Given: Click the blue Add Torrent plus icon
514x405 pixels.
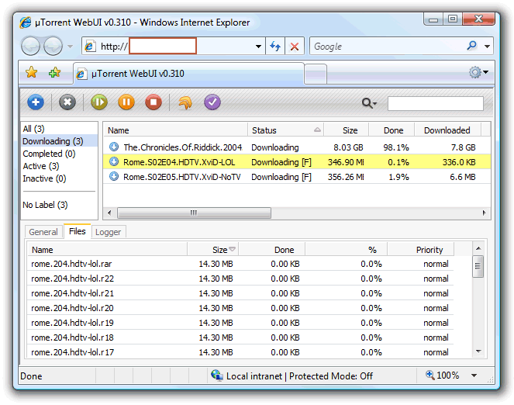Looking at the screenshot, I should 36,102.
